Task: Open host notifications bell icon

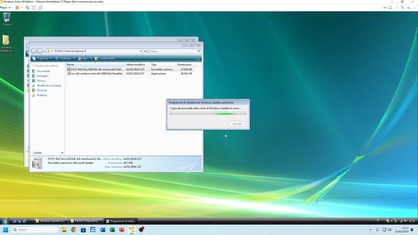Action: pyautogui.click(x=412, y=230)
